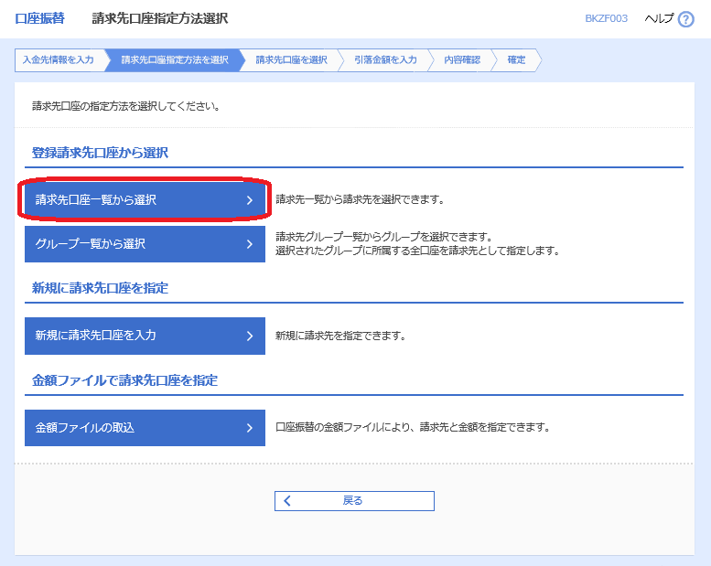The width and height of the screenshot is (711, 566).
Task: Click the 口座振替 page title
Action: tap(39, 18)
